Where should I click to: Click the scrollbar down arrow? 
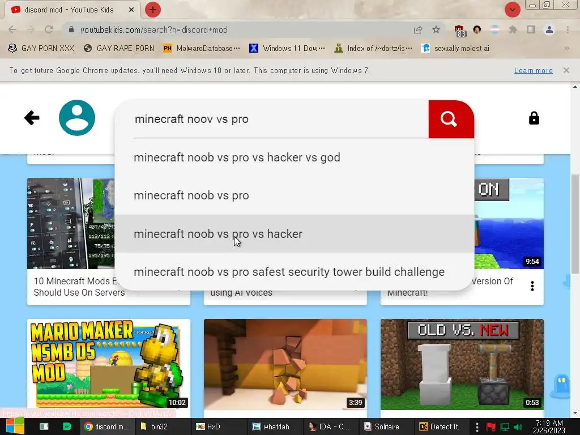(575, 413)
